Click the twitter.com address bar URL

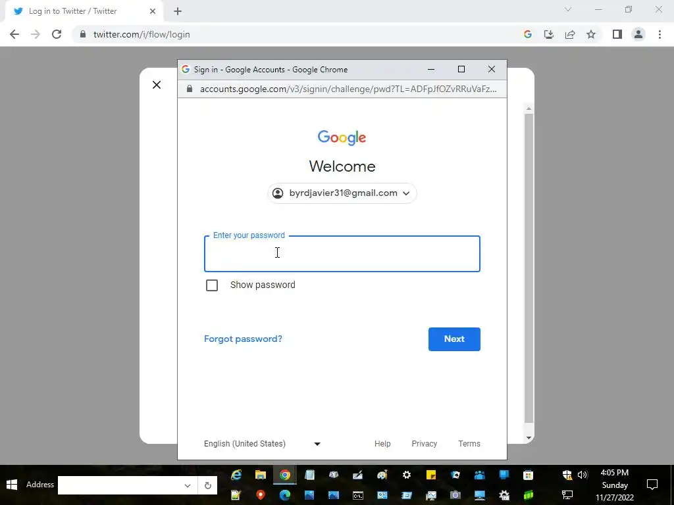(142, 34)
